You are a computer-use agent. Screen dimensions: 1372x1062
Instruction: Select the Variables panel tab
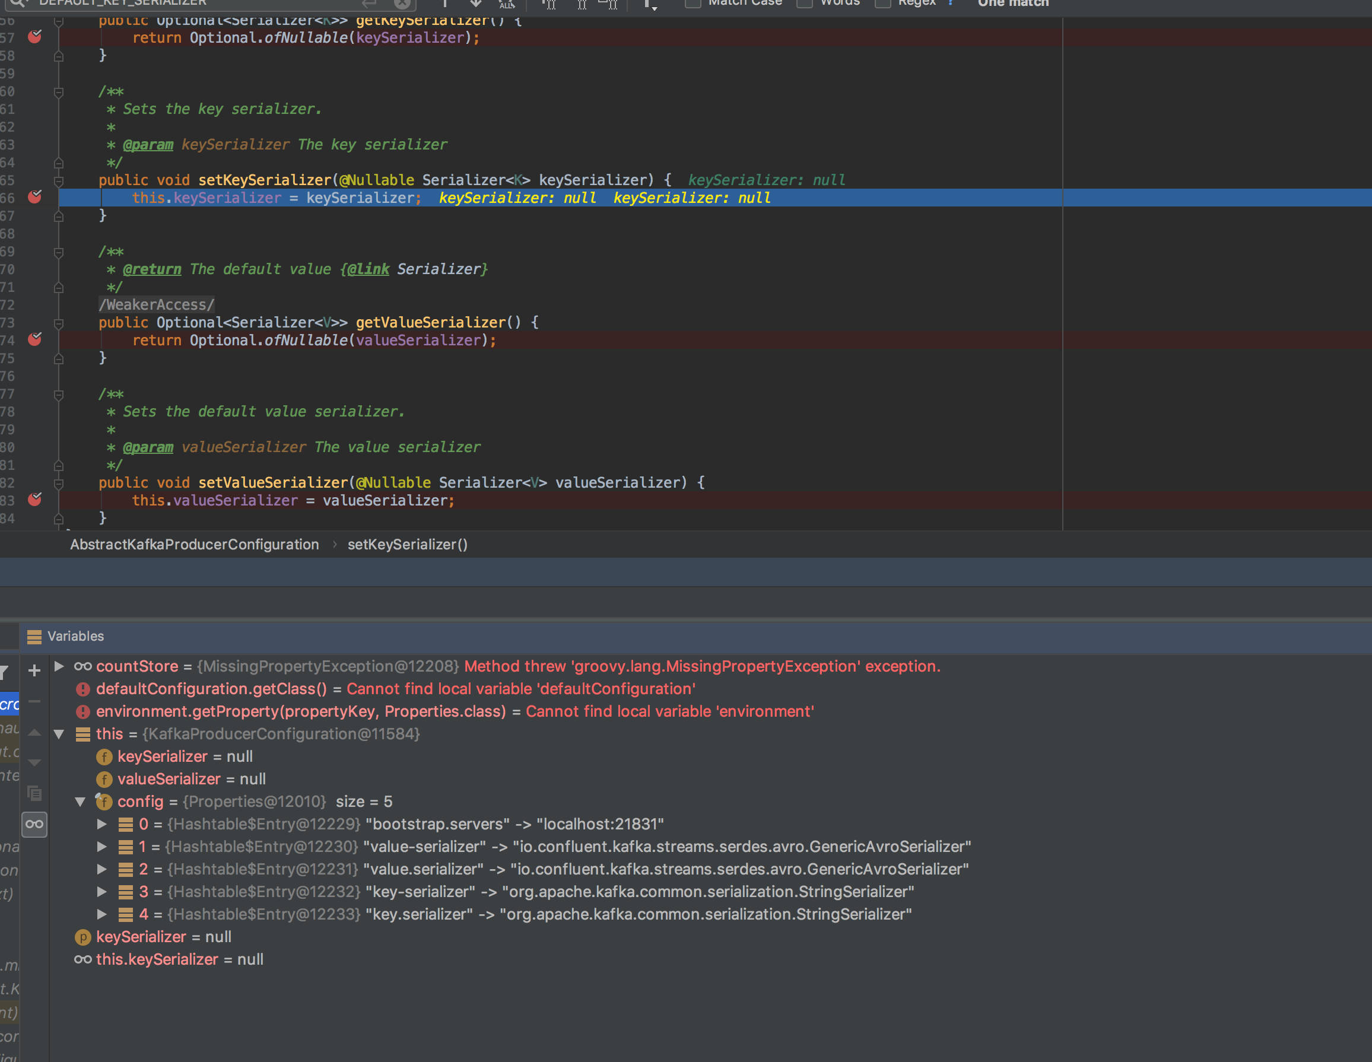pos(75,636)
